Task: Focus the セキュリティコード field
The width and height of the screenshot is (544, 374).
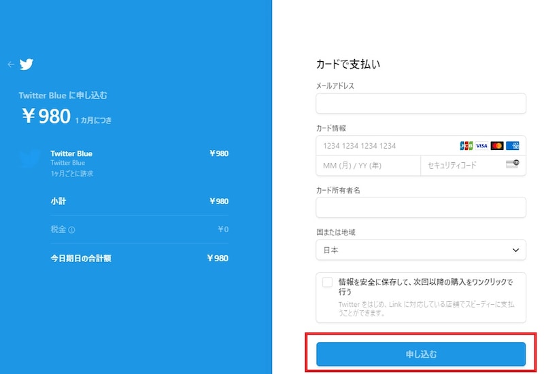Action: 473,166
